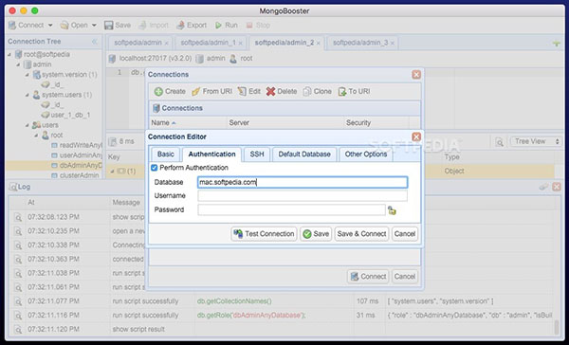Click the Server column header
569x345 pixels.
pos(239,122)
